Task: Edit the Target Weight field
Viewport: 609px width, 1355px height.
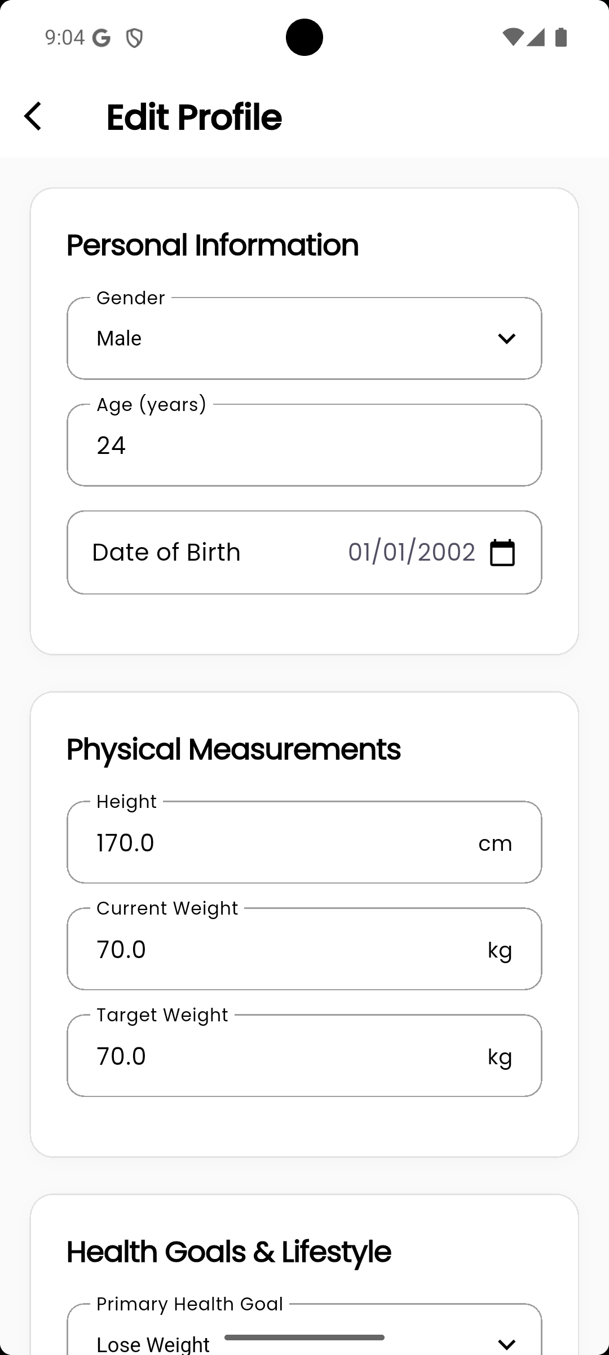Action: pyautogui.click(x=304, y=1056)
